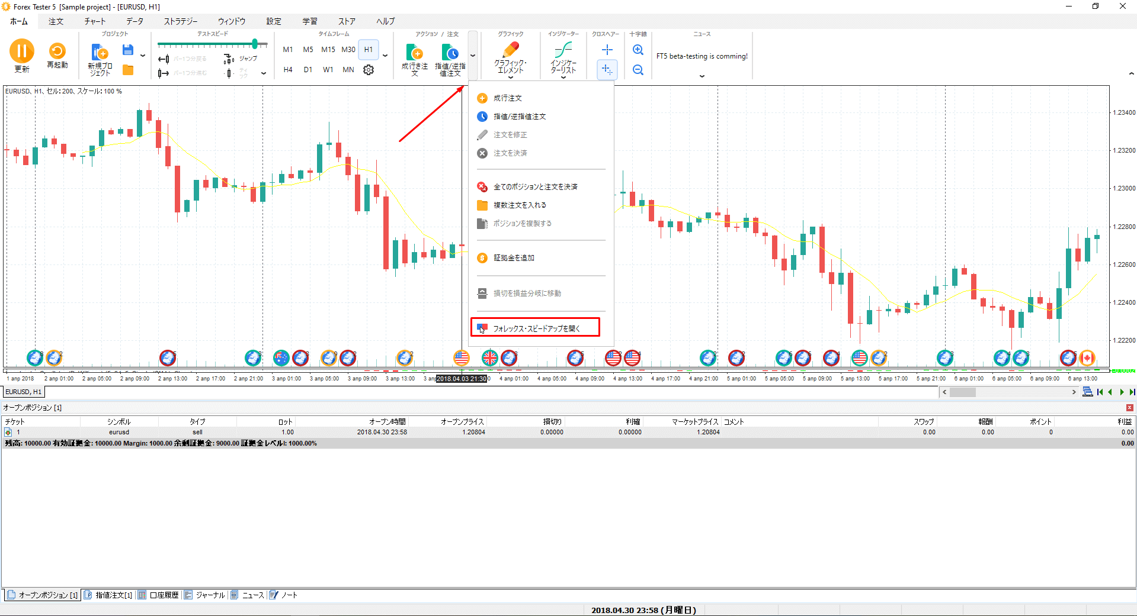Image resolution: width=1137 pixels, height=616 pixels.
Task: Go to next chart green arrow
Action: click(x=1122, y=392)
